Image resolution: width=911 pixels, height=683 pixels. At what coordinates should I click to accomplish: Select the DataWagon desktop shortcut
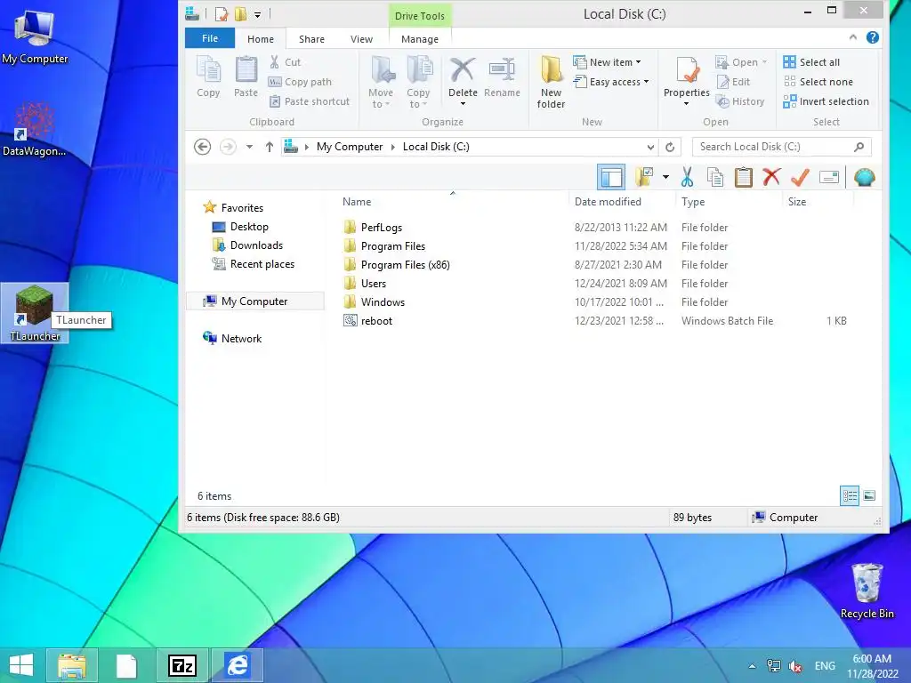point(35,130)
